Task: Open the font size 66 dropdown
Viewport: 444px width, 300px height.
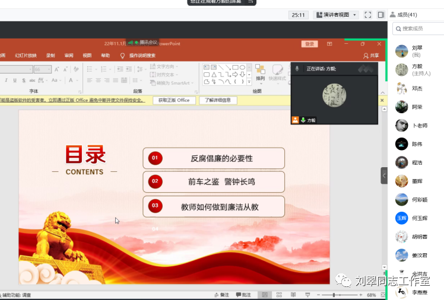Action: (49, 69)
